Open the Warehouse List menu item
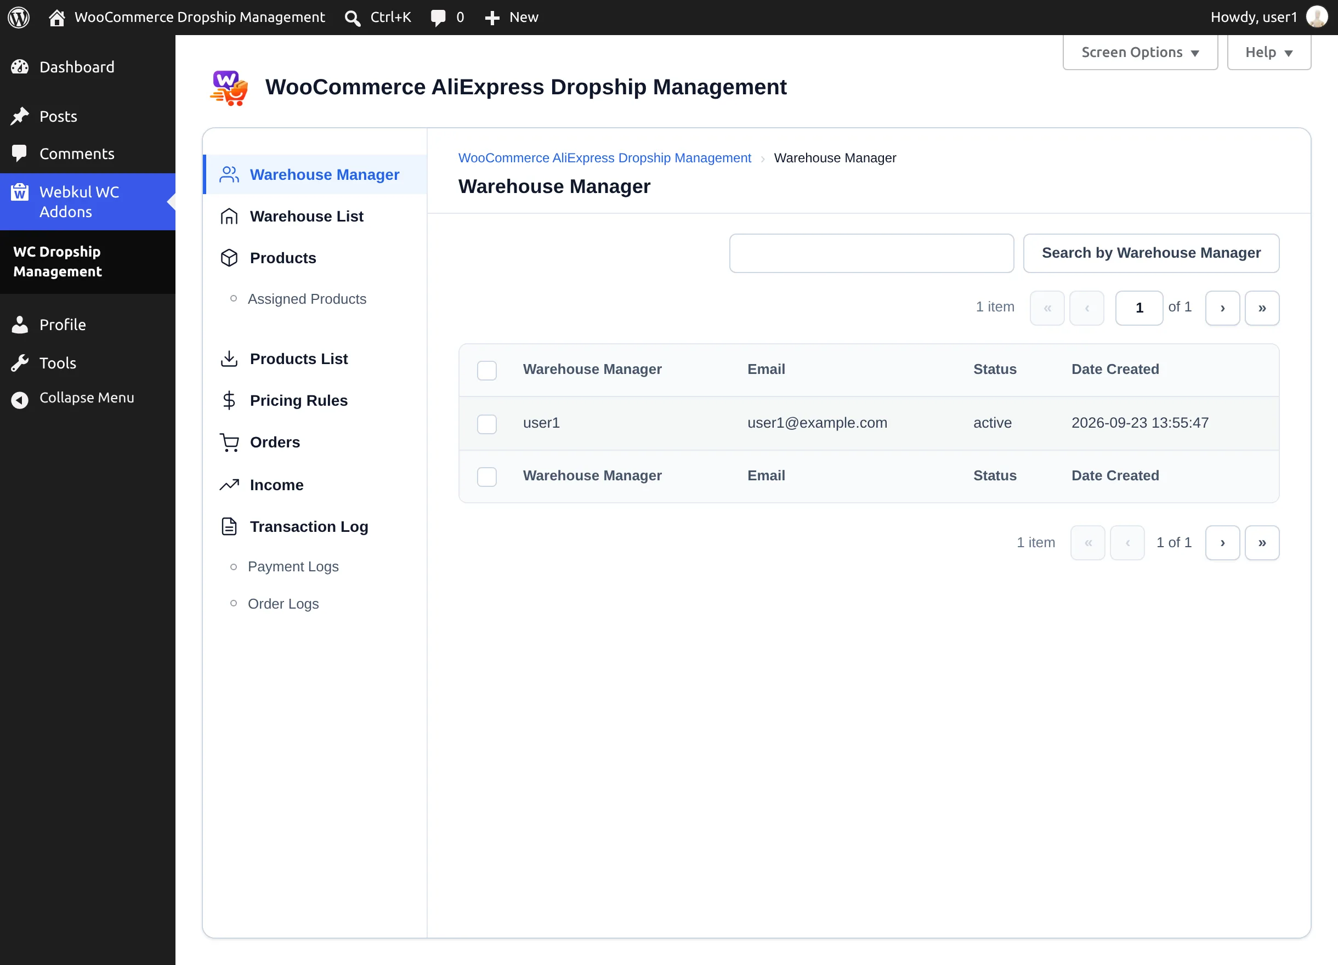Viewport: 1338px width, 965px height. point(315,217)
